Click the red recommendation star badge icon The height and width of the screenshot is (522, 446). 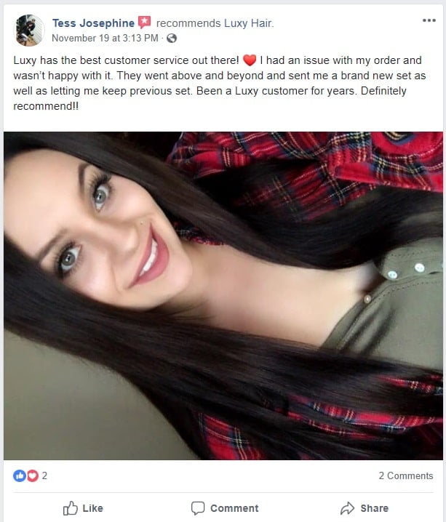click(x=144, y=23)
